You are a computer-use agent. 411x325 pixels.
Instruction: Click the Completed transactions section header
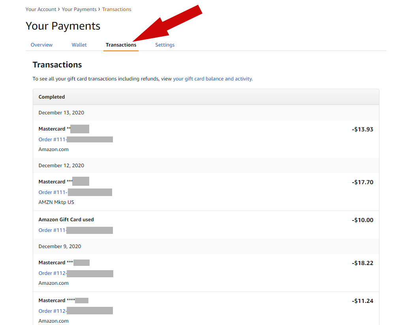[51, 97]
